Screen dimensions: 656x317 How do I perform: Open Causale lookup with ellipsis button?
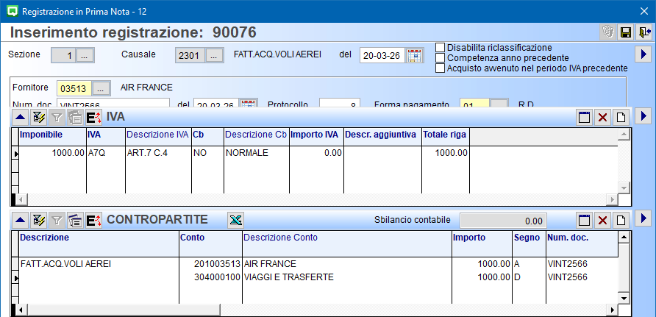[214, 55]
